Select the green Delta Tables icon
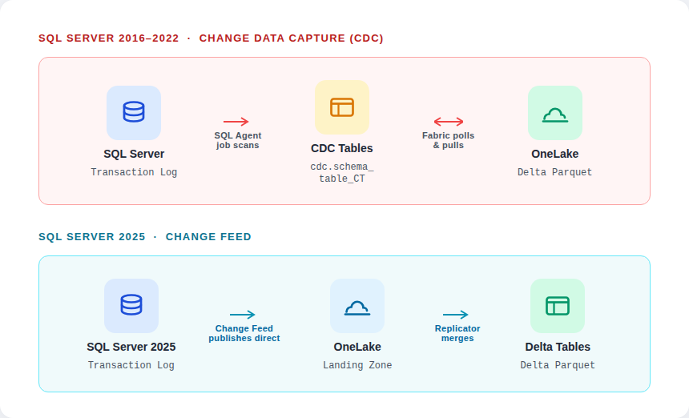Screen dimensions: 689x418 (558, 305)
